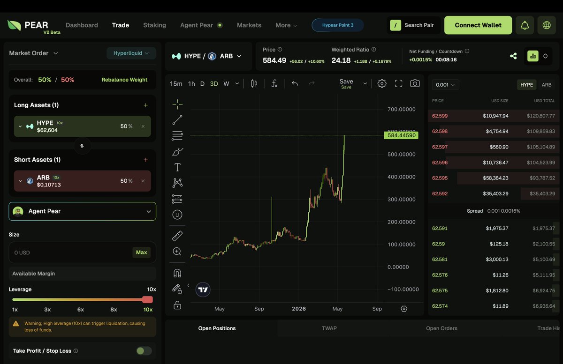Enter fullscreen chart mode
Viewport: 563px width, 364px height.
click(399, 83)
